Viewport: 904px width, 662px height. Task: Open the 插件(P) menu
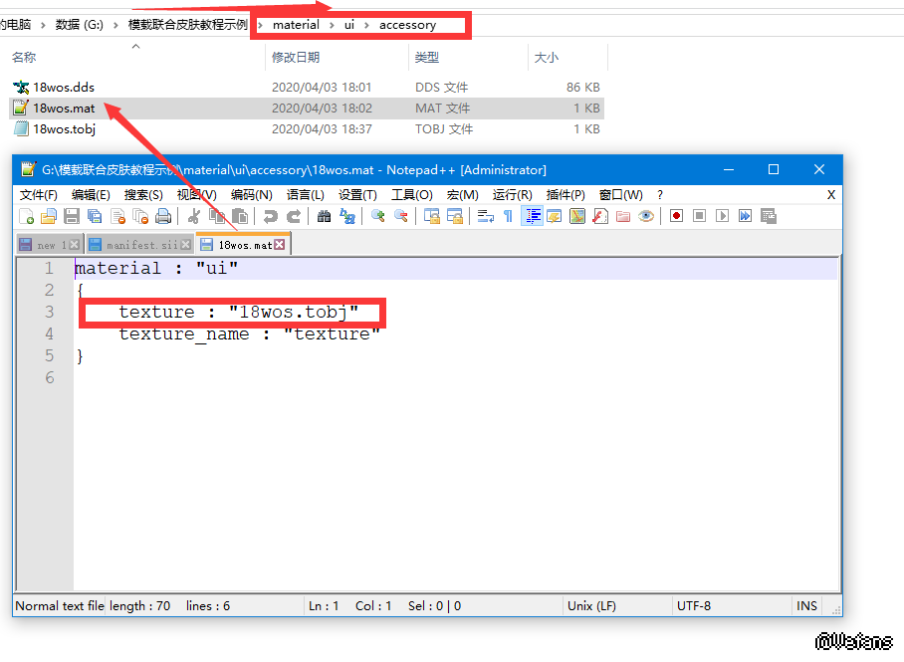point(565,195)
